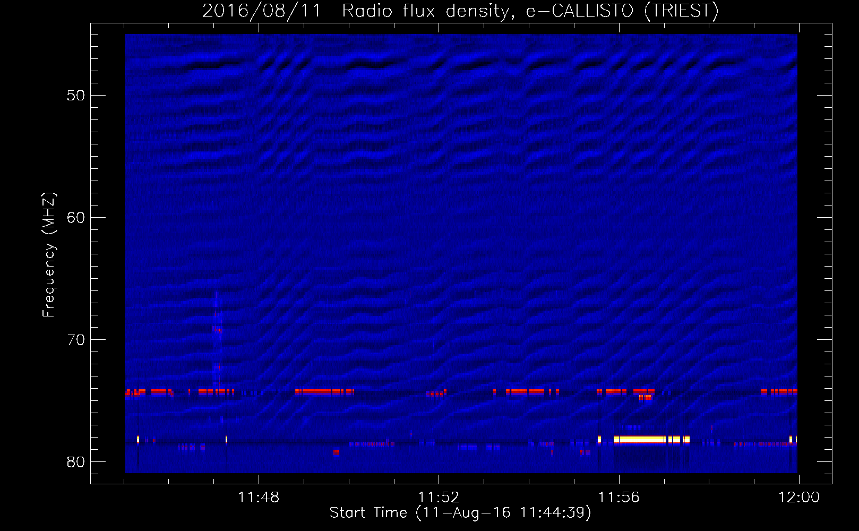This screenshot has height=531, width=859.
Task: Click the 12:00 time tick label
Action: [x=798, y=498]
